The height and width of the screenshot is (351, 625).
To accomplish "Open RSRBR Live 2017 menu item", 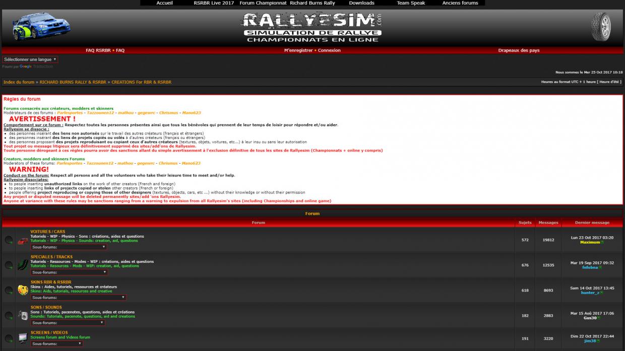I will tap(214, 3).
